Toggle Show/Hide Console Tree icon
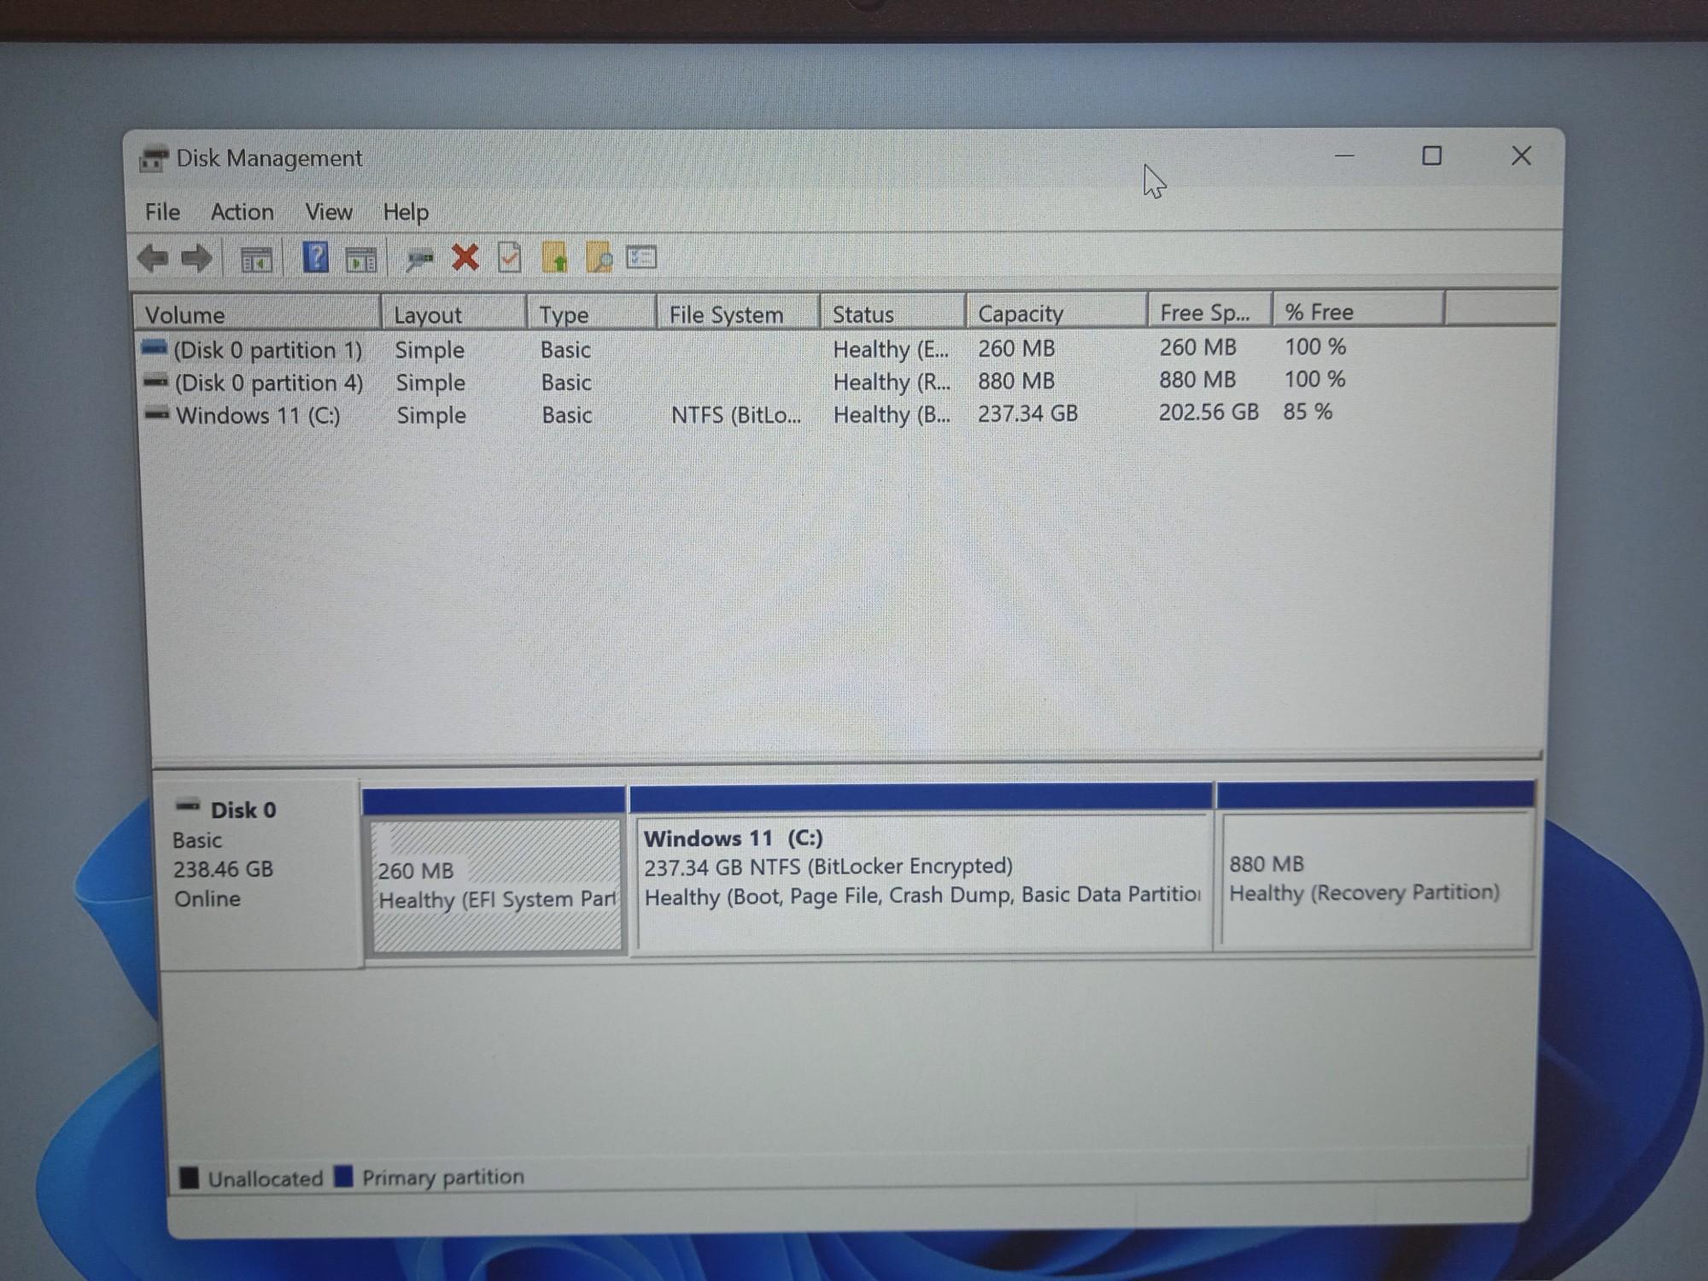The height and width of the screenshot is (1281, 1708). (x=255, y=259)
